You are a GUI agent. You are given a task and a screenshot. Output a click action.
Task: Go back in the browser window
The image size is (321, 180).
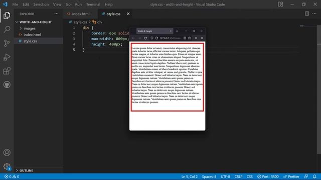[x=133, y=38]
